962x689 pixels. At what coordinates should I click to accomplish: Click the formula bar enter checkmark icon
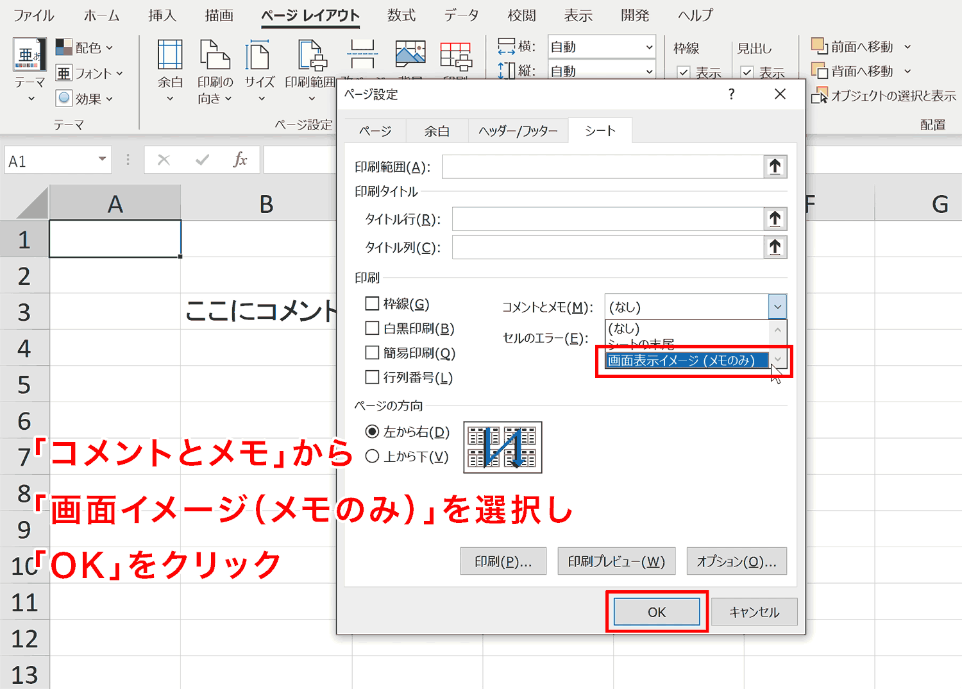pos(202,160)
